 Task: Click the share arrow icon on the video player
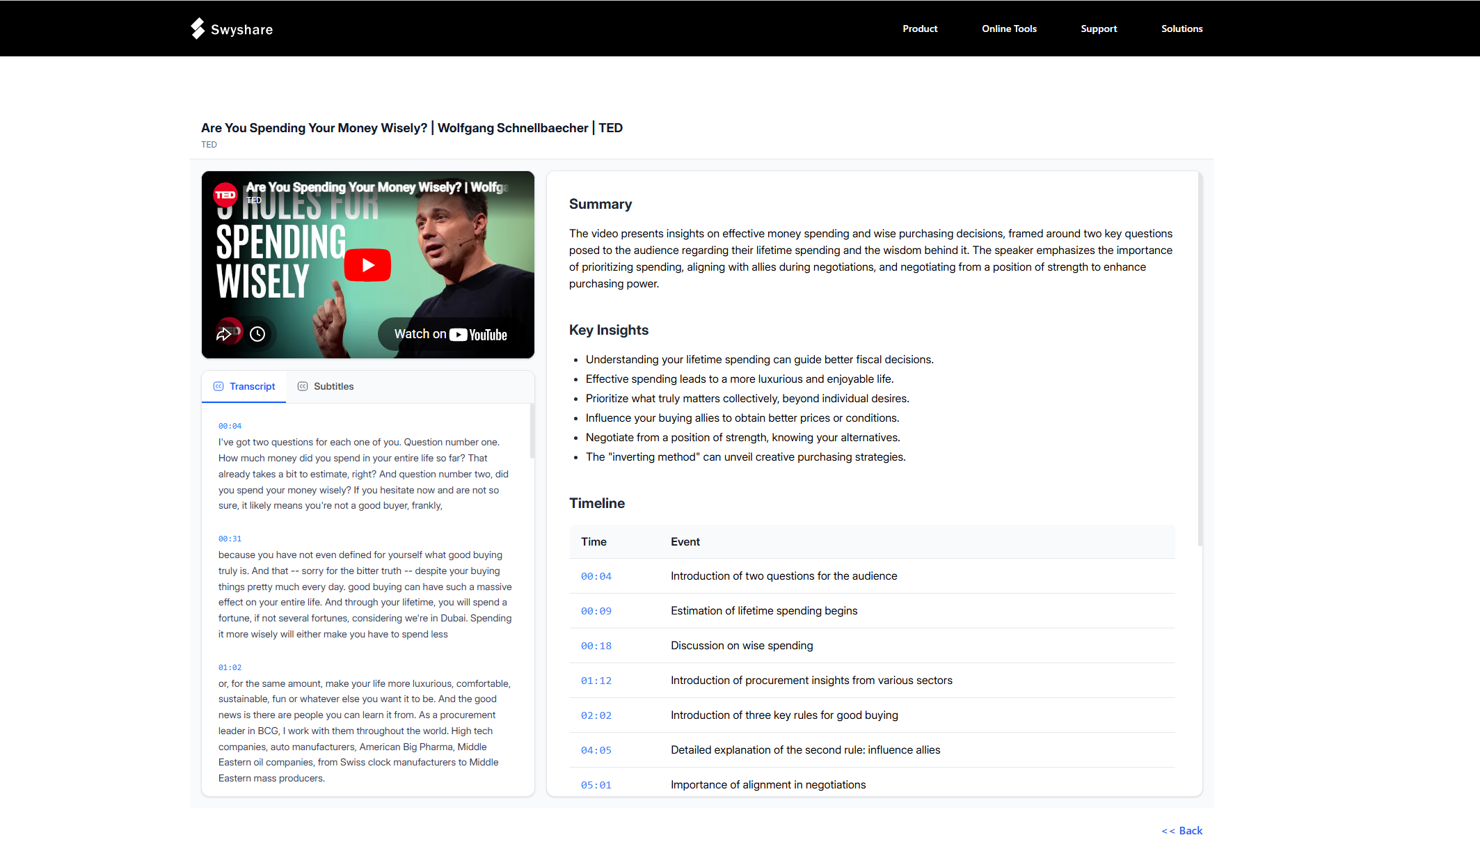(224, 333)
